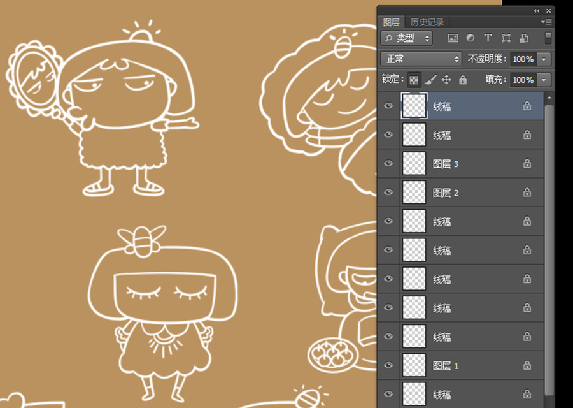Enable lock position move icon
This screenshot has height=408, width=573.
coord(446,80)
